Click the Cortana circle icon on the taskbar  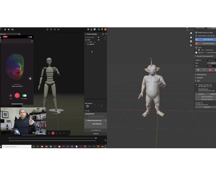pyautogui.click(x=33, y=147)
